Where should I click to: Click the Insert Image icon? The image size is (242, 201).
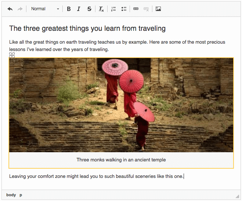158,9
